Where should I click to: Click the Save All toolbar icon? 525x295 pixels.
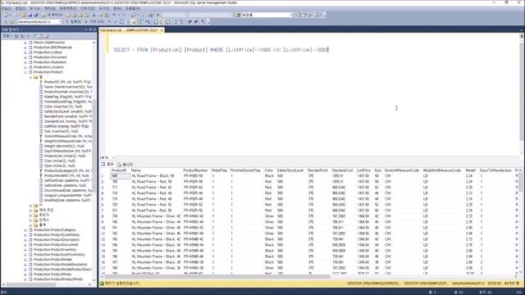36,15
